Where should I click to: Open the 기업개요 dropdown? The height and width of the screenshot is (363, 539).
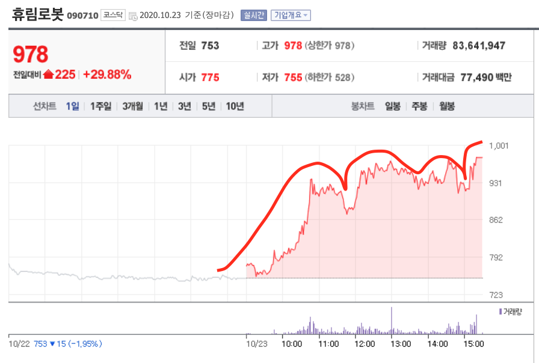point(291,15)
